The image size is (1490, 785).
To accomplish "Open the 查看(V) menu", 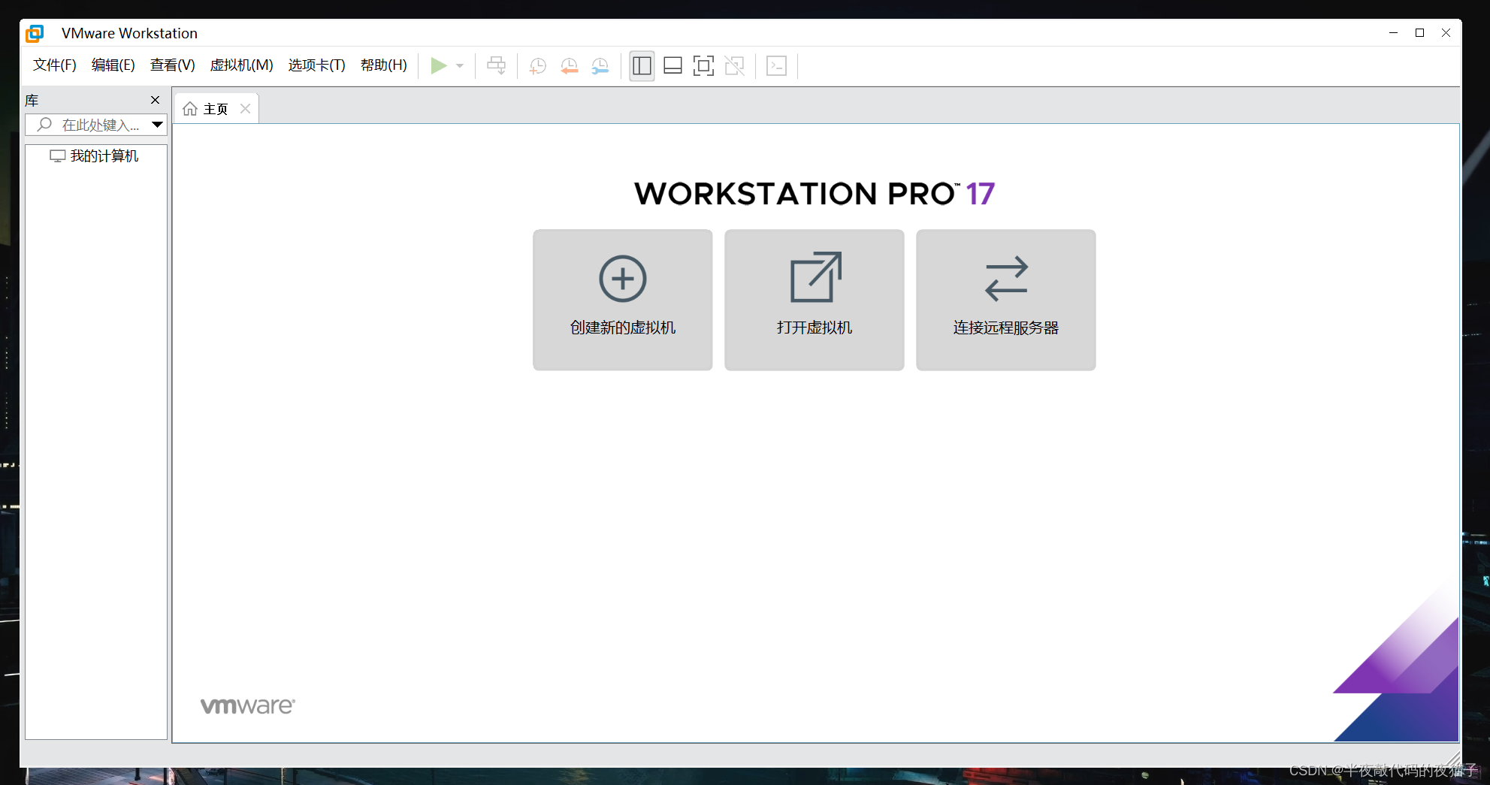I will tap(173, 65).
